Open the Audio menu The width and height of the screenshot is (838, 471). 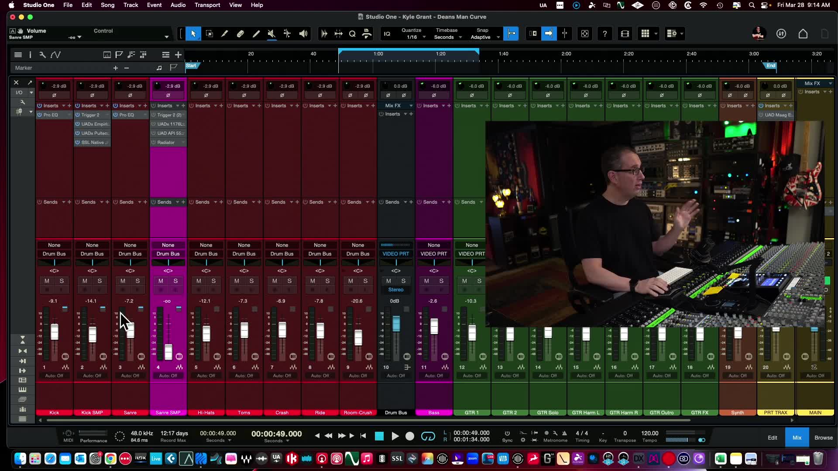(x=178, y=5)
